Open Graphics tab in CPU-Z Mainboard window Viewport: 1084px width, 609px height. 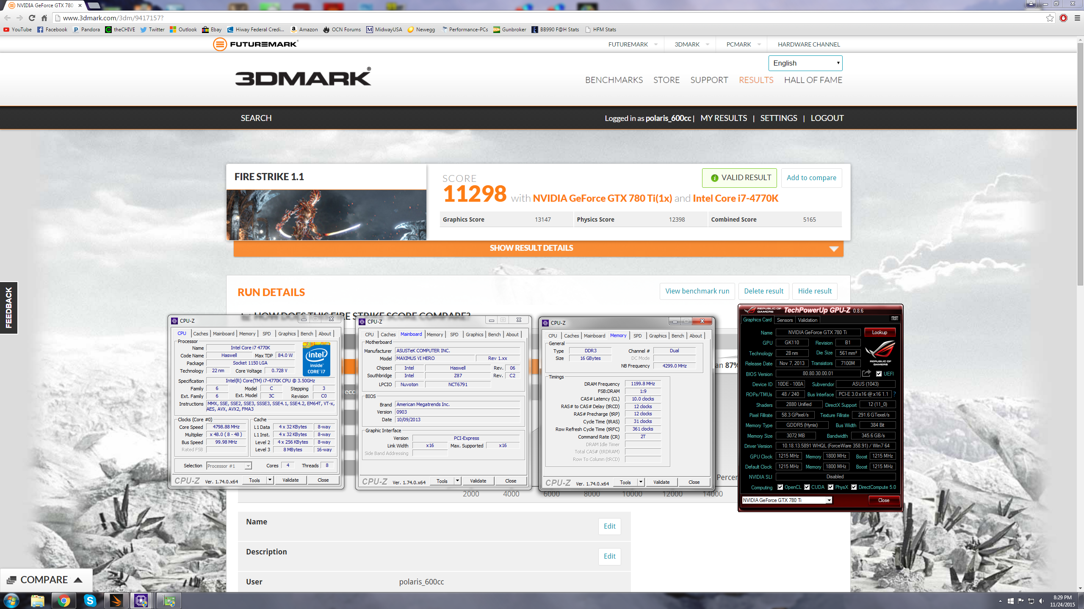[474, 335]
